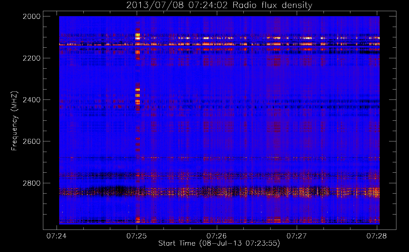
Task: Click the 'Frequency (MHZ)' axis label
Action: click(15, 121)
